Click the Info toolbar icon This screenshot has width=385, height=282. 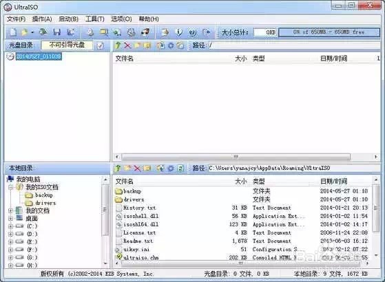[179, 32]
